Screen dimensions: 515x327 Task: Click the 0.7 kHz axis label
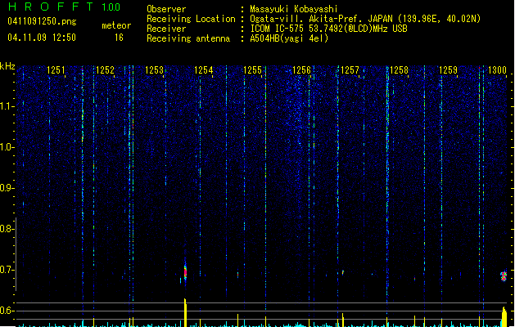point(7,270)
